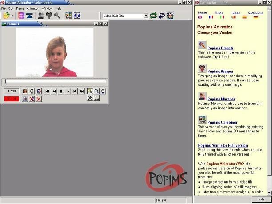Click the insert frame left-arrow icon
272x204 pixels.
coord(32,91)
